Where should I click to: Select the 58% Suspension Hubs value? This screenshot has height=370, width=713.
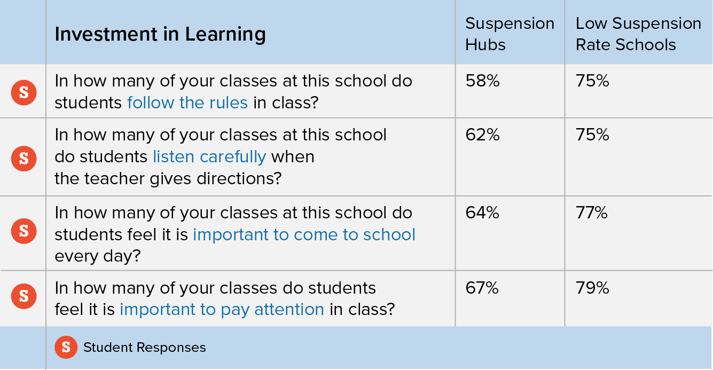[482, 81]
